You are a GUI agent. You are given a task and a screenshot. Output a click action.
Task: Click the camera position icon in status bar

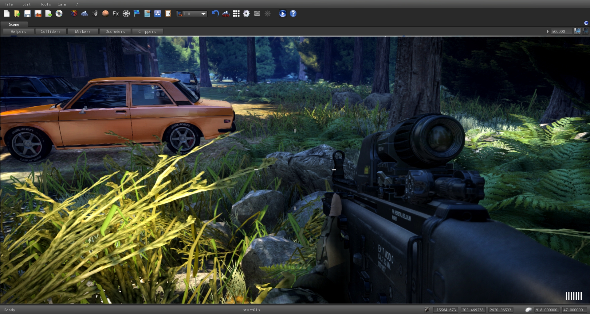click(x=427, y=310)
